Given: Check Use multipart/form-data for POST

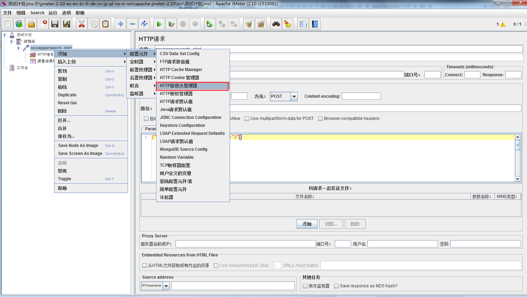Looking at the screenshot, I should (x=247, y=119).
